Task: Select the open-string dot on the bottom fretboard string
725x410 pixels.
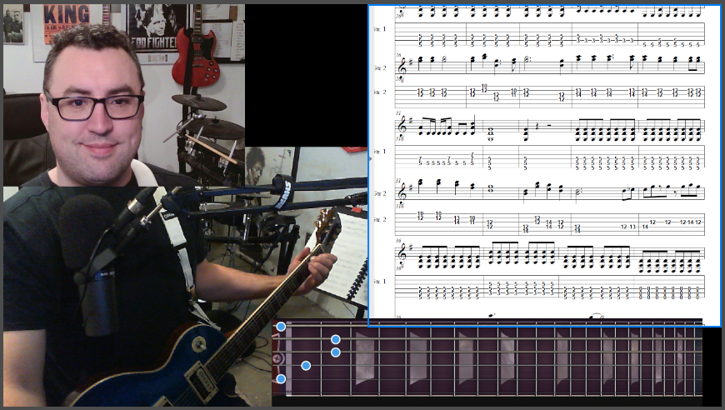Action: (281, 379)
